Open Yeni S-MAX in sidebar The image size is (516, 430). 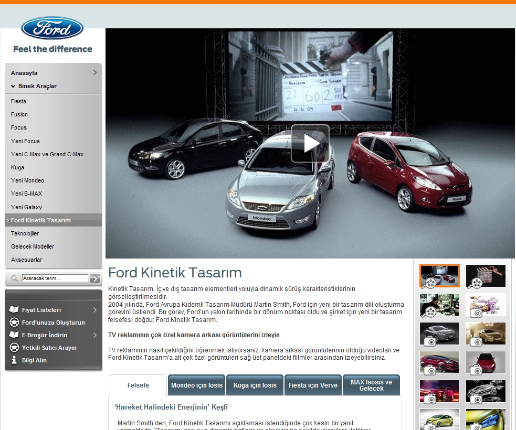(26, 193)
